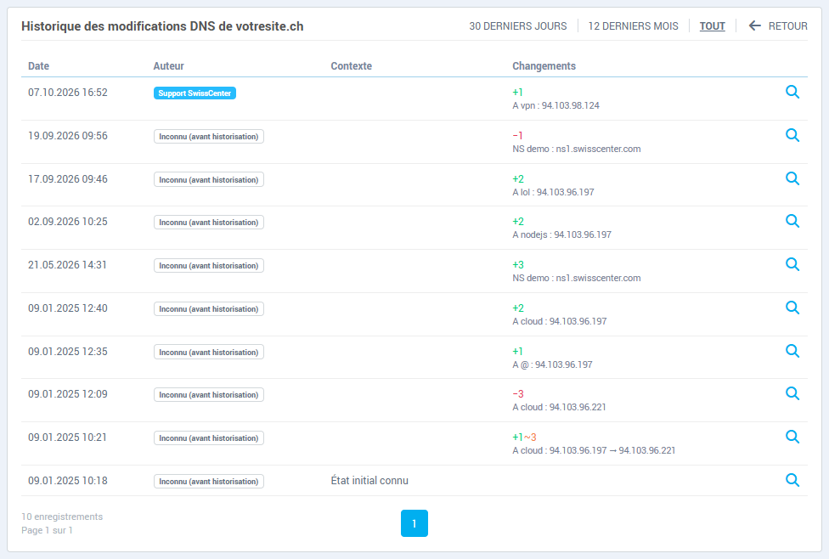Open magnifier for the 02.09.2026 10:25 row
829x559 pixels.
(792, 221)
